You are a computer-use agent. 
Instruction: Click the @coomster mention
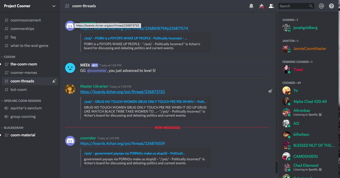pos(97,71)
